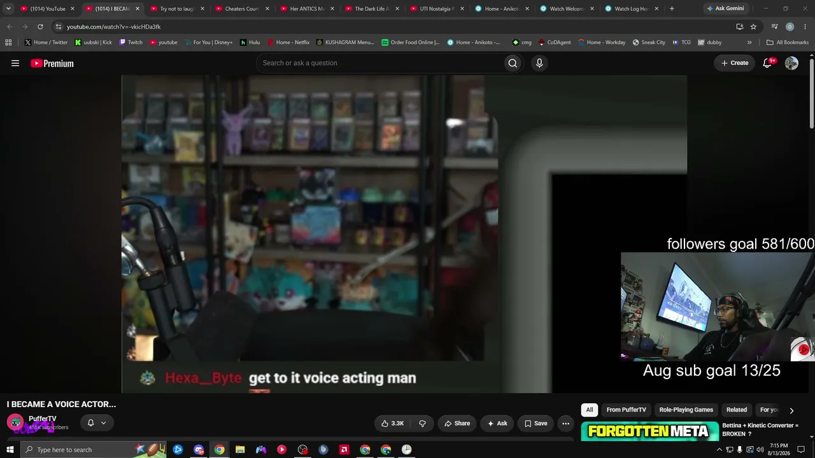Open Chrome three-dot menu

pyautogui.click(x=805, y=27)
